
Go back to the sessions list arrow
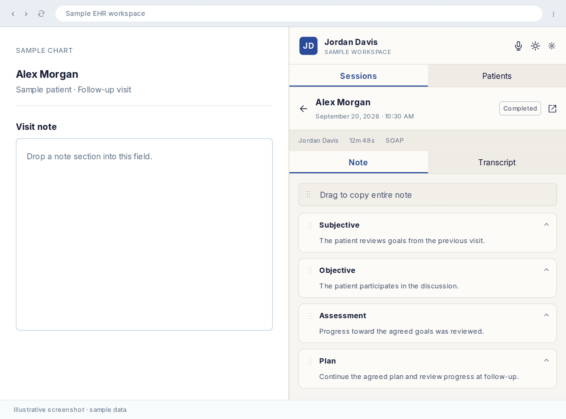click(303, 109)
